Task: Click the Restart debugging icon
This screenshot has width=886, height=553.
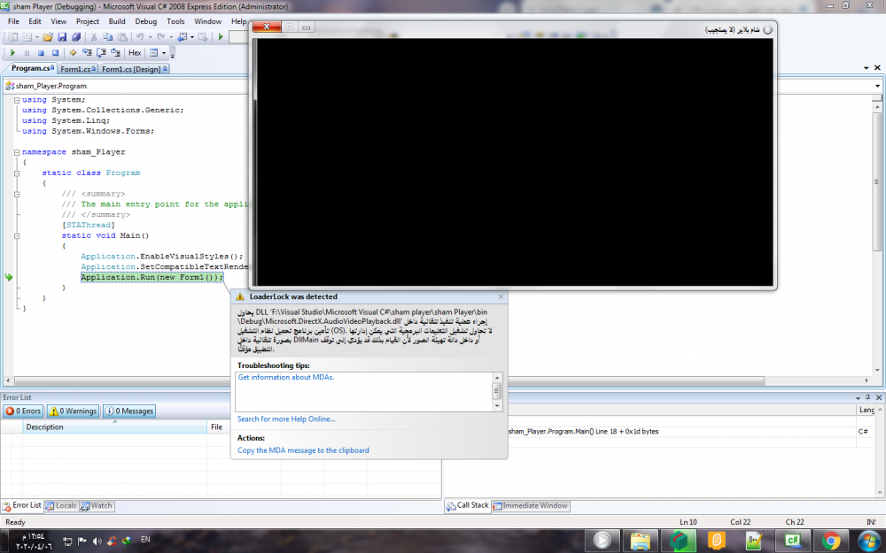Action: (x=55, y=52)
